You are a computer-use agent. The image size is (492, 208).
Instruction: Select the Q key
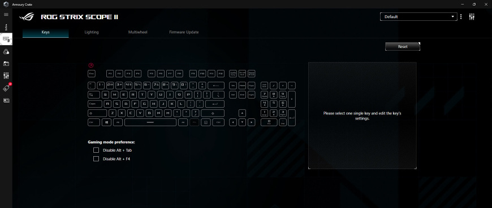[106, 95]
